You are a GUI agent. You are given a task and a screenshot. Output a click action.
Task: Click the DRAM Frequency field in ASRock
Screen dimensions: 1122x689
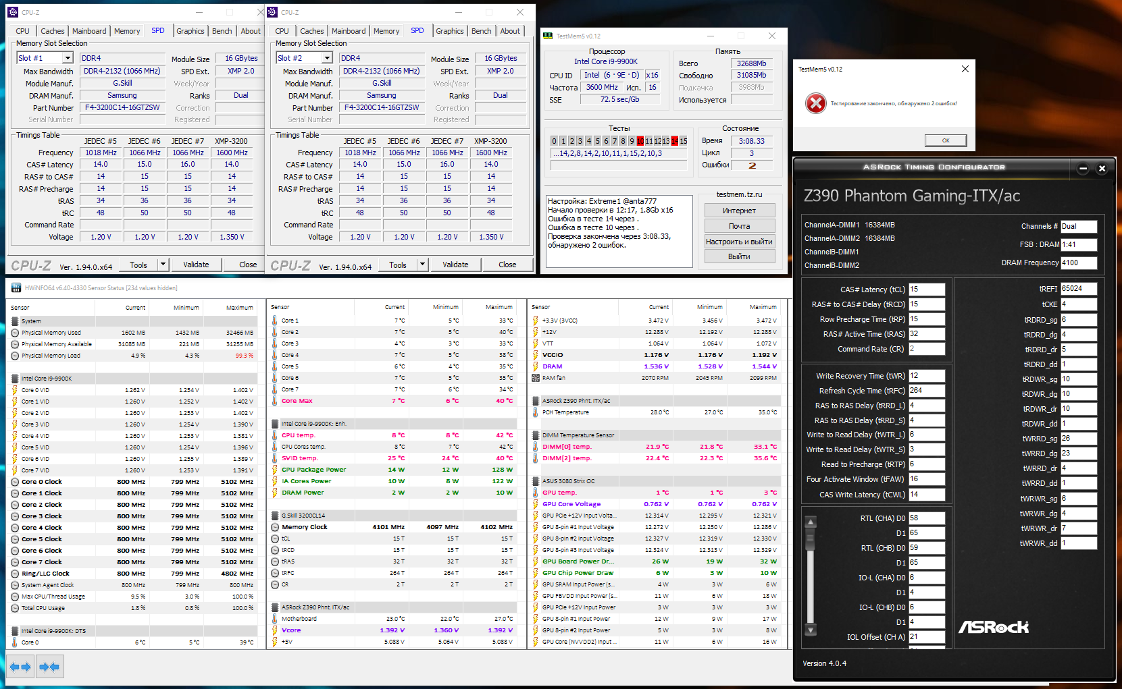pos(1079,263)
